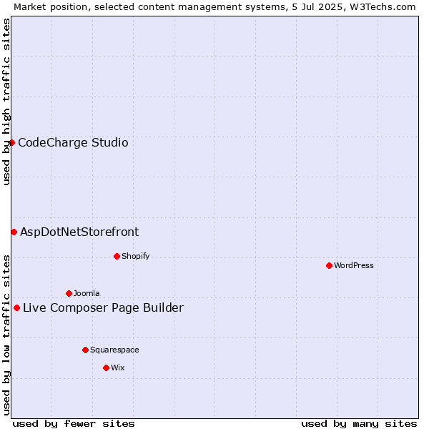This screenshot has width=429, height=429.
Task: Click the Squarespace red data point
Action: pyautogui.click(x=85, y=350)
